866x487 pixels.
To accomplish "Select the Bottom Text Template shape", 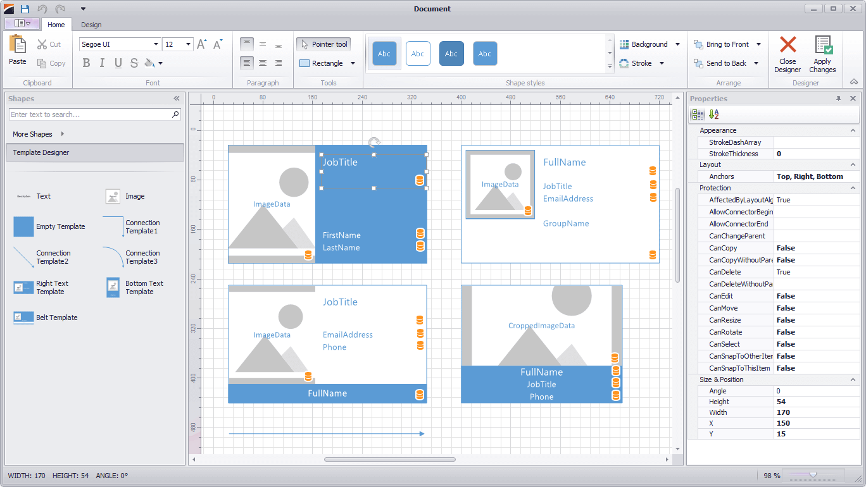I will 113,288.
